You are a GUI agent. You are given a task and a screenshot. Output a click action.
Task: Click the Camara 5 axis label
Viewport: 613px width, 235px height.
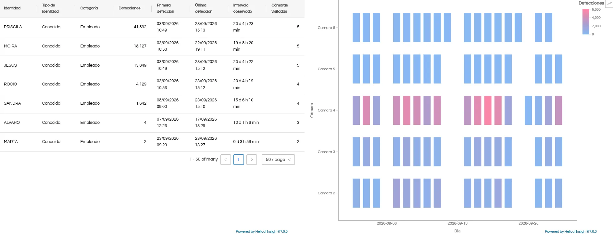326,69
